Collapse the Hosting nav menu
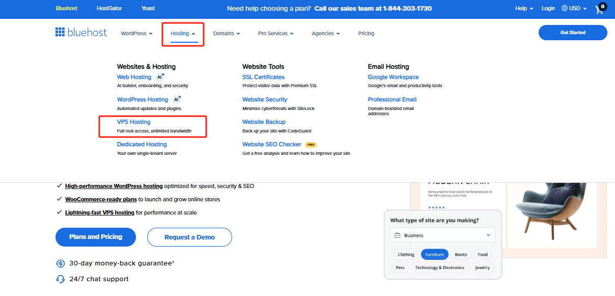Viewport: 615px width, 296px height. point(183,34)
